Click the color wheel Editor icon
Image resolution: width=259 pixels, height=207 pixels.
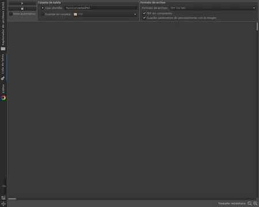(x=3, y=98)
